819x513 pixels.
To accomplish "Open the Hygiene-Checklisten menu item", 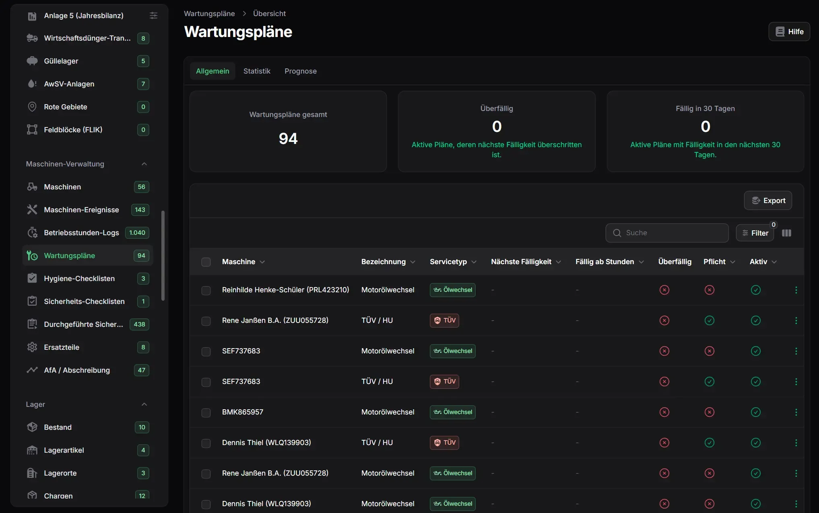I will [x=87, y=279].
